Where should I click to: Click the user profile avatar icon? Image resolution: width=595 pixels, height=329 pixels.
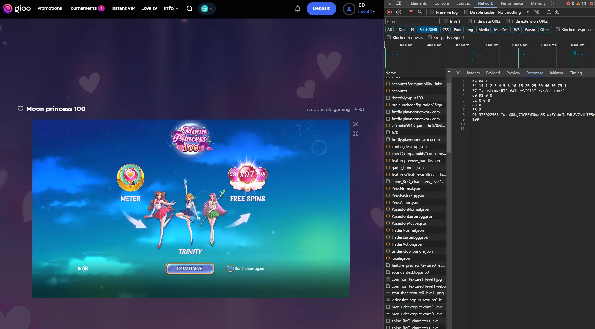click(349, 9)
